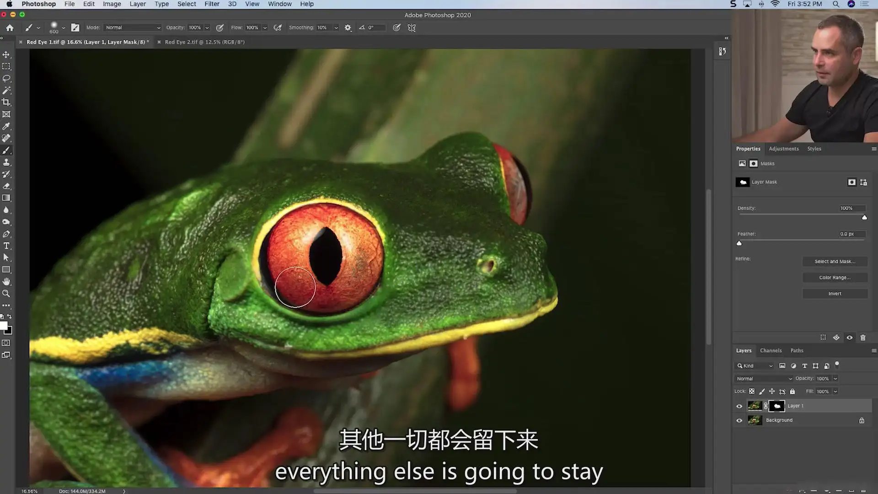Toggle airbrush build-up effects

(278, 27)
